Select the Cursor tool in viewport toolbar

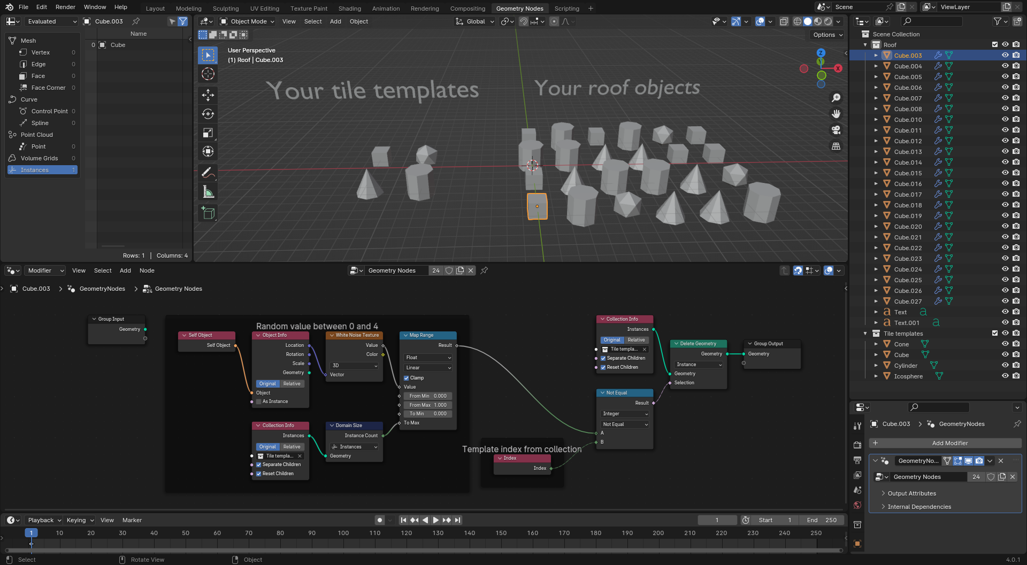(x=208, y=74)
